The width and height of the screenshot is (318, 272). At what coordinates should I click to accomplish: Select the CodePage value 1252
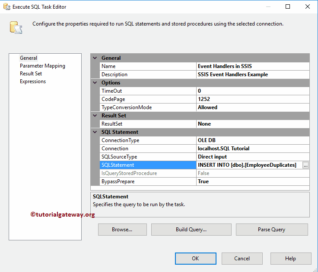(253, 99)
